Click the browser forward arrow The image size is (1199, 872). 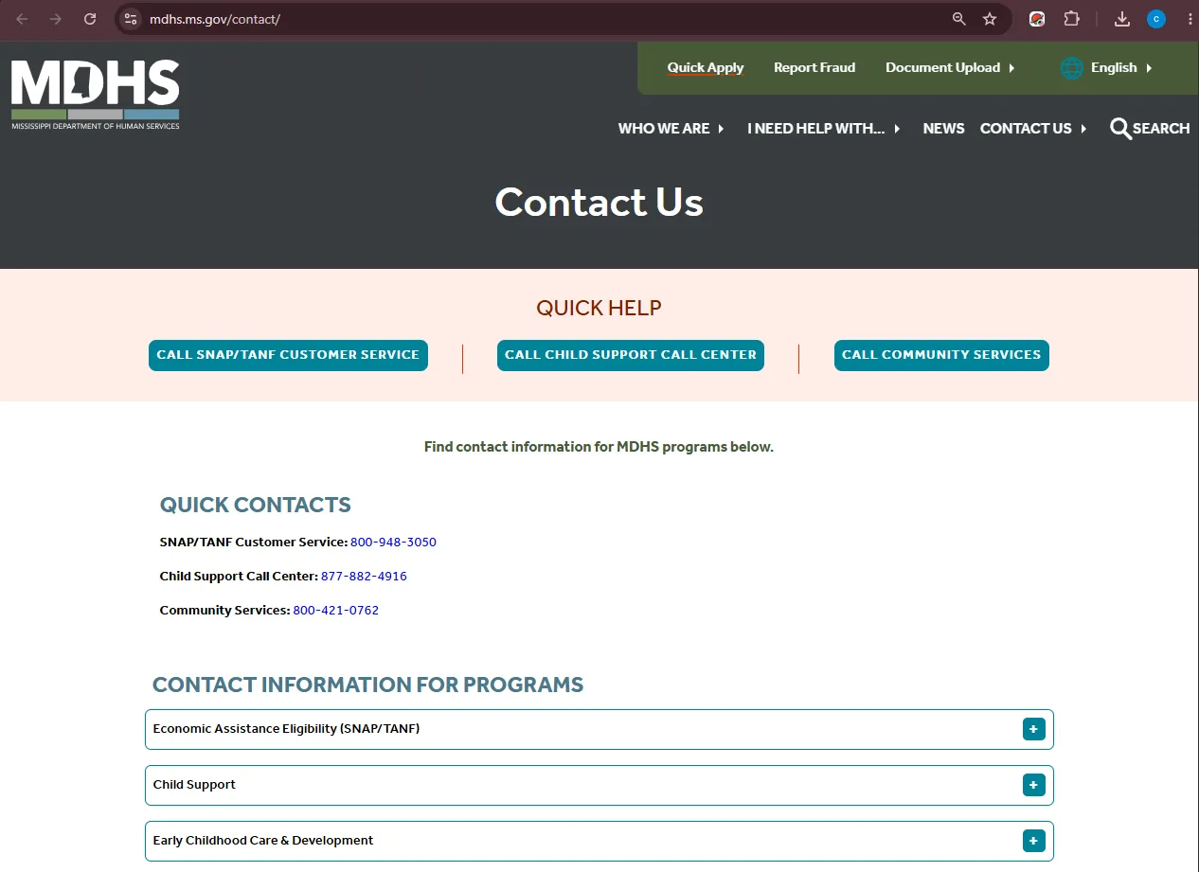tap(56, 19)
